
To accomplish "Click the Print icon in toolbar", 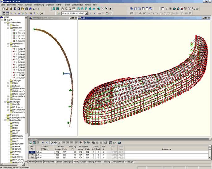I will (x=26, y=9).
